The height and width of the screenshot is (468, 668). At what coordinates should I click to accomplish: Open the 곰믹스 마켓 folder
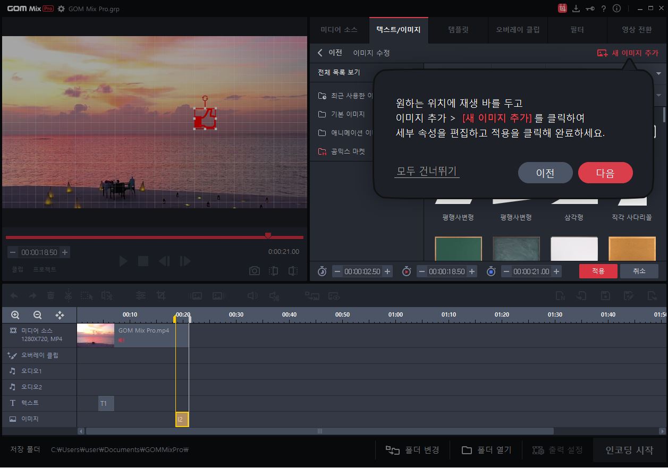tap(341, 151)
